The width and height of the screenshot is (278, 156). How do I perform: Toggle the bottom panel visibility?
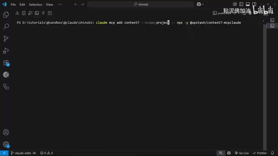coord(248,4)
